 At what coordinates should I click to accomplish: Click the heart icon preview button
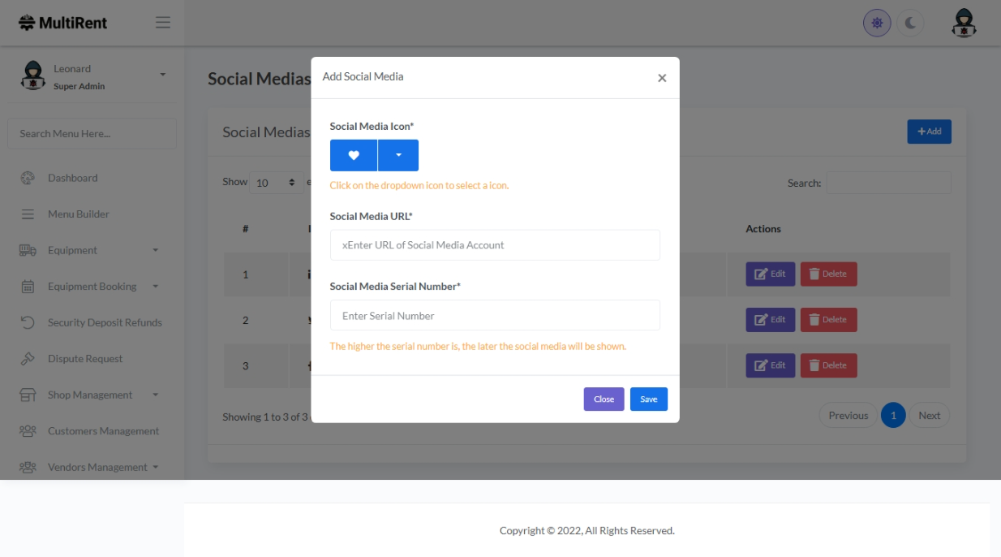tap(353, 155)
